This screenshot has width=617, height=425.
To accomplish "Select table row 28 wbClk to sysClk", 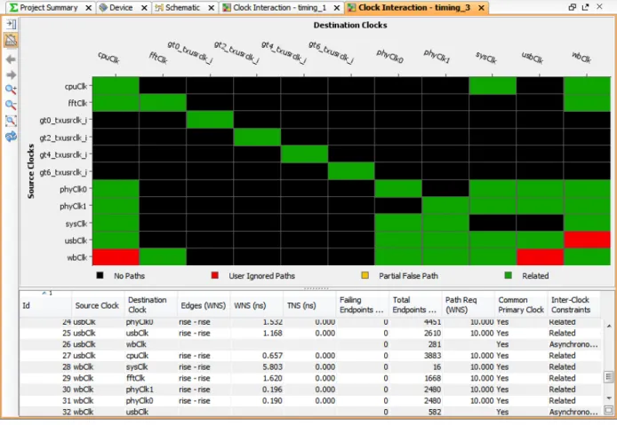I will (310, 366).
